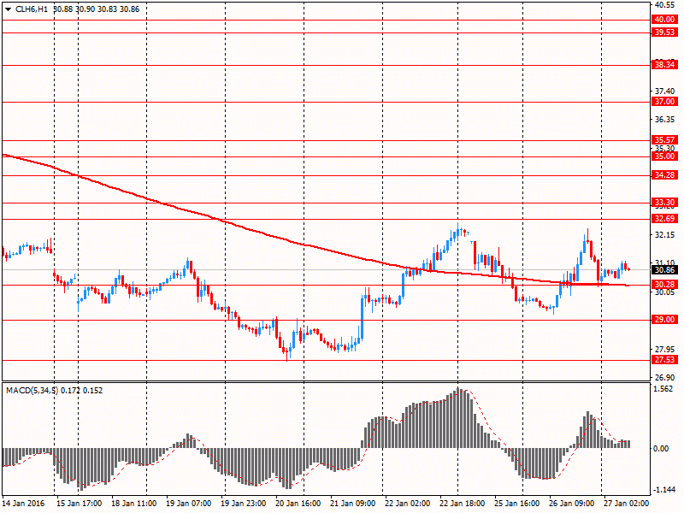
Task: Click the 1.562 MACD scale value
Action: point(664,389)
